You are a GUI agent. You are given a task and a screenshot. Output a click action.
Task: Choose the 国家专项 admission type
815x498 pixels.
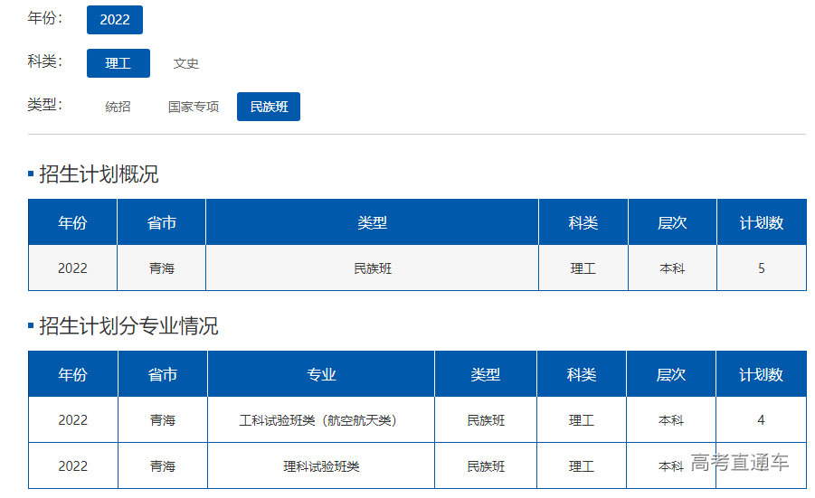click(194, 107)
